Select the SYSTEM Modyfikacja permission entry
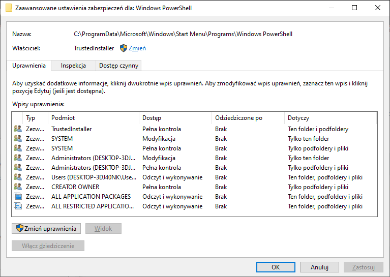 194,138
